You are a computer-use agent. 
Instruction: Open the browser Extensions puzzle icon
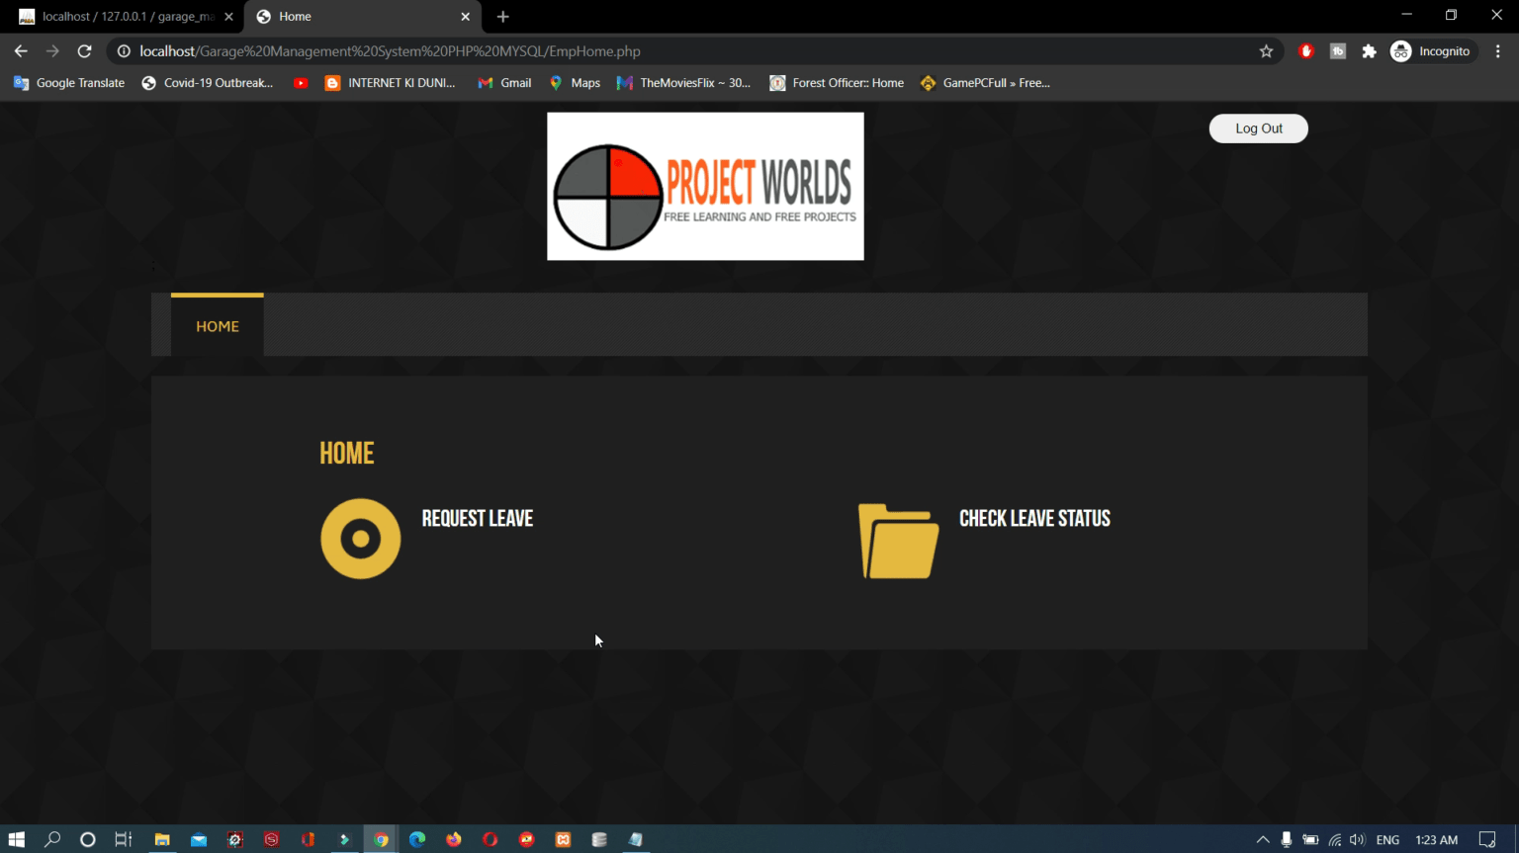1369,50
